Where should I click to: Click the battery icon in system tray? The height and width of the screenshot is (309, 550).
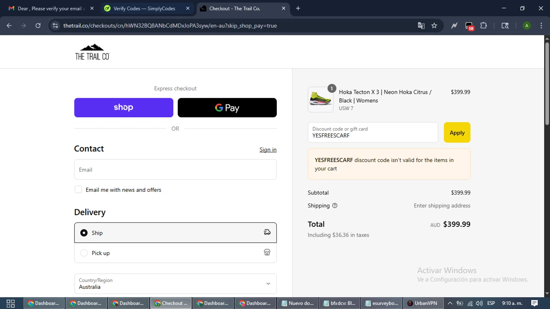click(x=460, y=304)
